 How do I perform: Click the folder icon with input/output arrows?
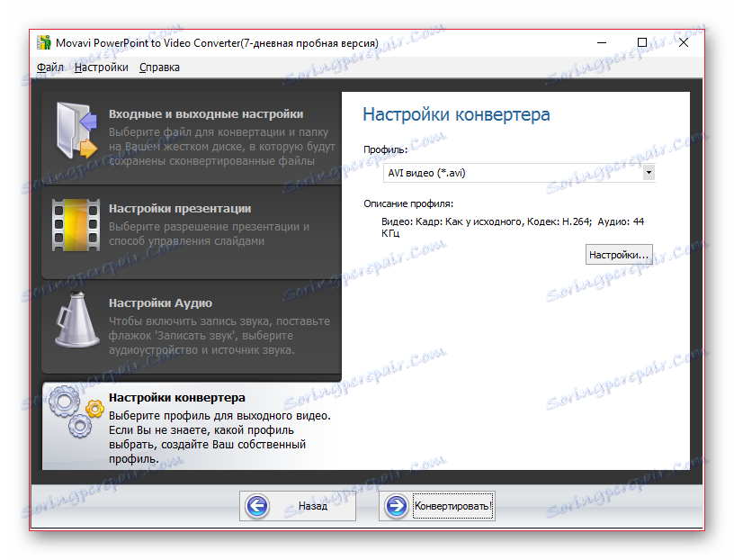pyautogui.click(x=76, y=131)
